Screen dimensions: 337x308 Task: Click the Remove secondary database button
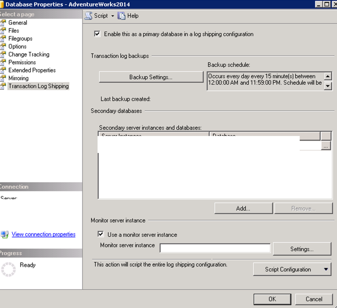(x=303, y=208)
